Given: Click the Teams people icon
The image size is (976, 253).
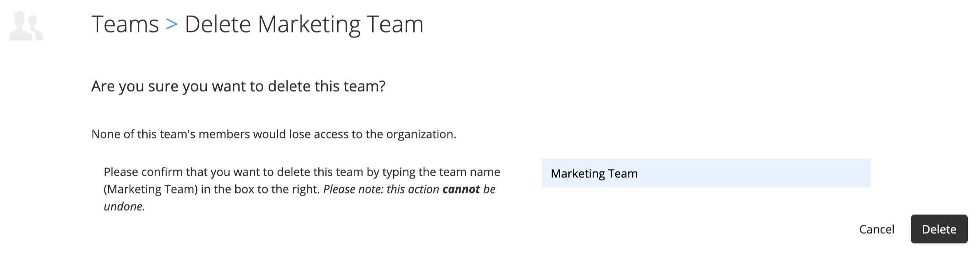Looking at the screenshot, I should 26,25.
